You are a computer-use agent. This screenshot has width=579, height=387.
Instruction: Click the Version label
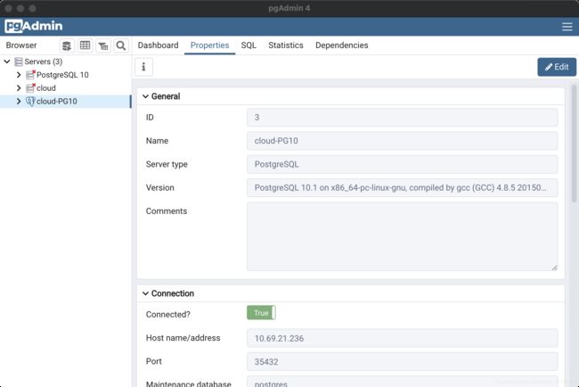(159, 188)
